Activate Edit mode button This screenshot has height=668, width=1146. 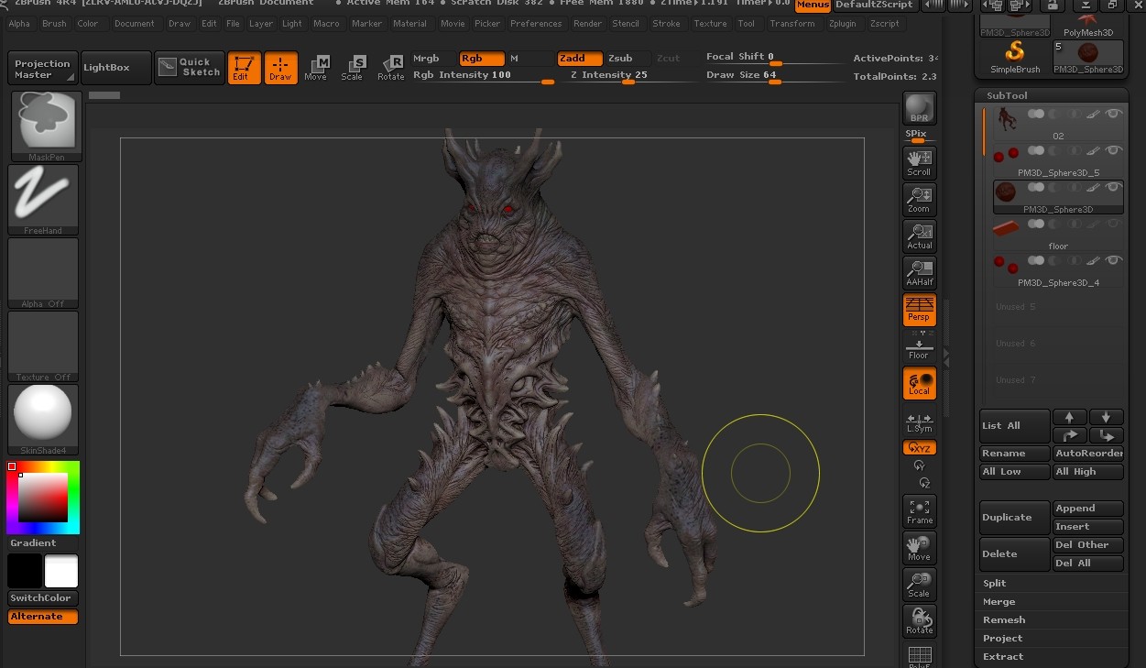[243, 68]
